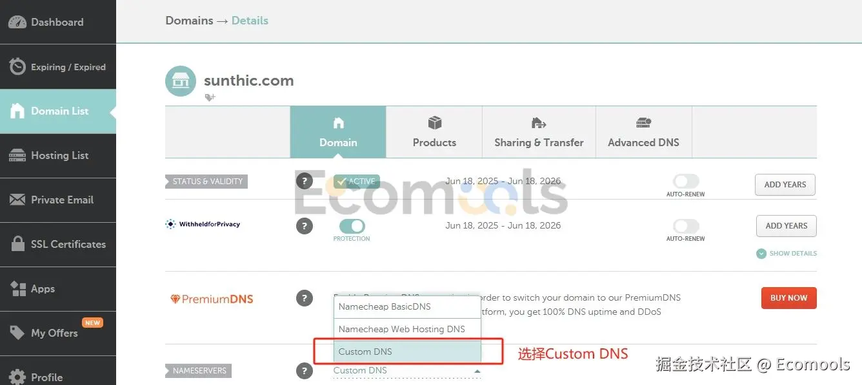
Task: Click the ACTIVE status badge
Action: [356, 182]
